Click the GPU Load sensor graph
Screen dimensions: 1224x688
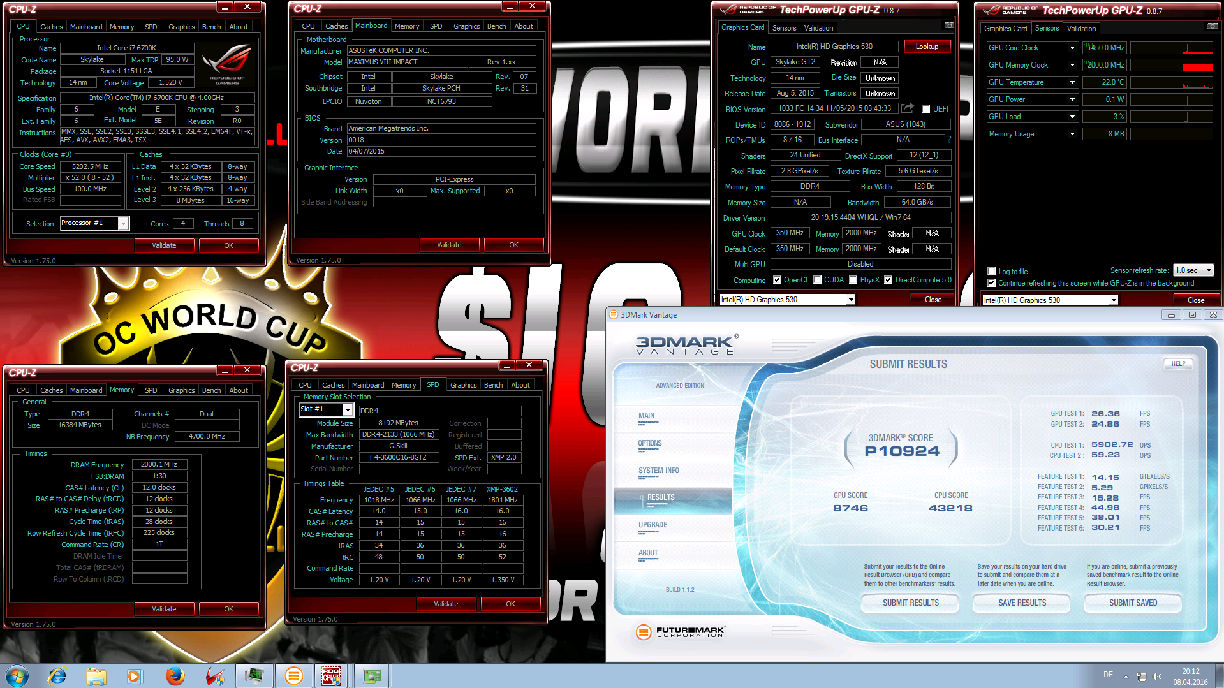pos(1171,117)
